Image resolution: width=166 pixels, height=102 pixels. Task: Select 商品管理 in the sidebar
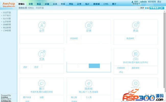[x=7, y=28]
